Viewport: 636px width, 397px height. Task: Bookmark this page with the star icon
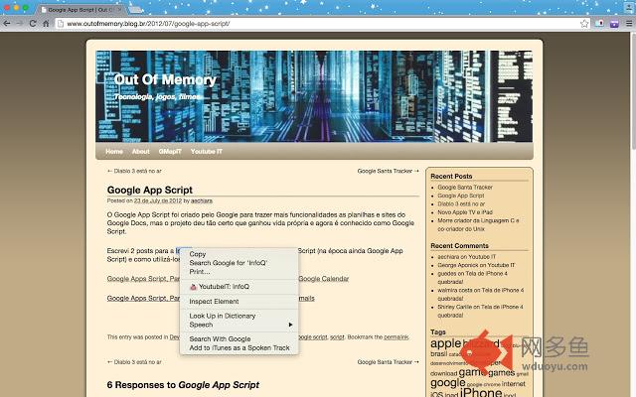pos(584,24)
